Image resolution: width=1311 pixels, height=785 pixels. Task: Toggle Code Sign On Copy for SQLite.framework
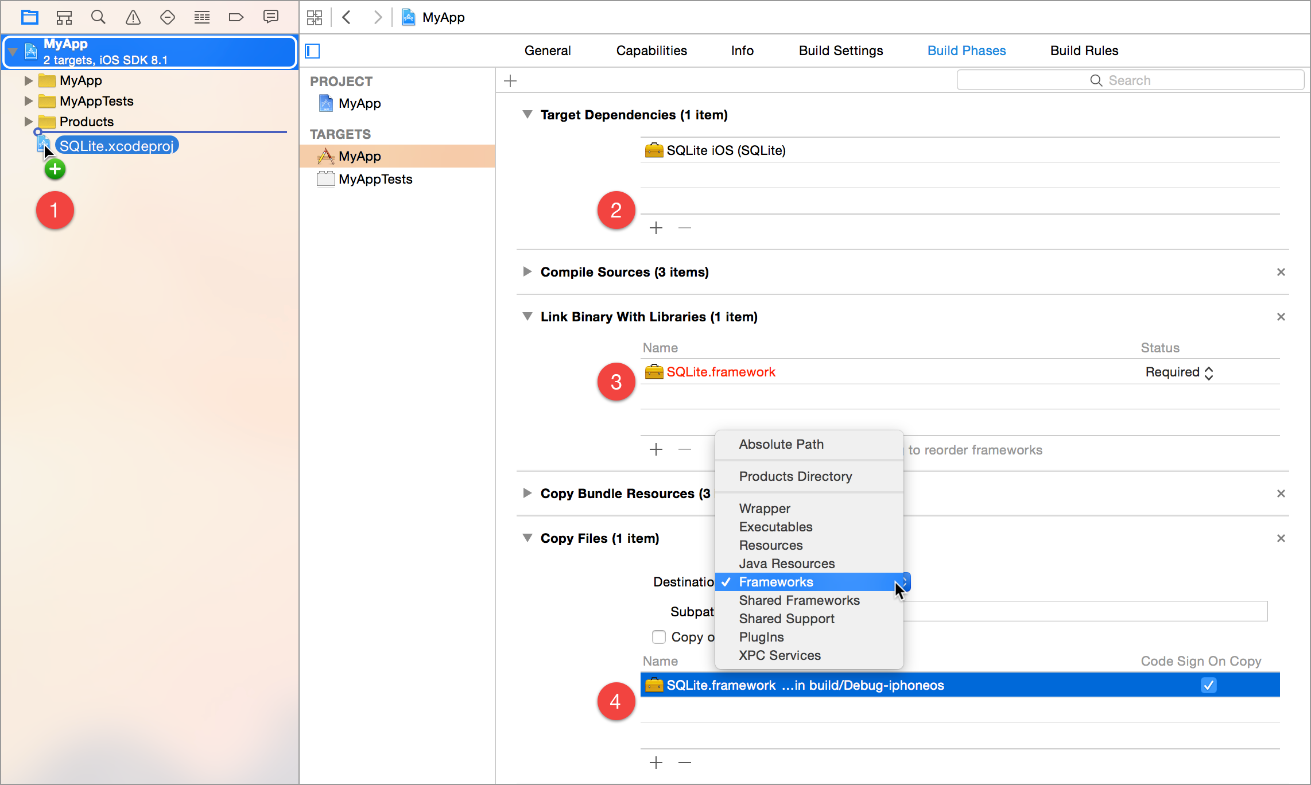[x=1208, y=685]
